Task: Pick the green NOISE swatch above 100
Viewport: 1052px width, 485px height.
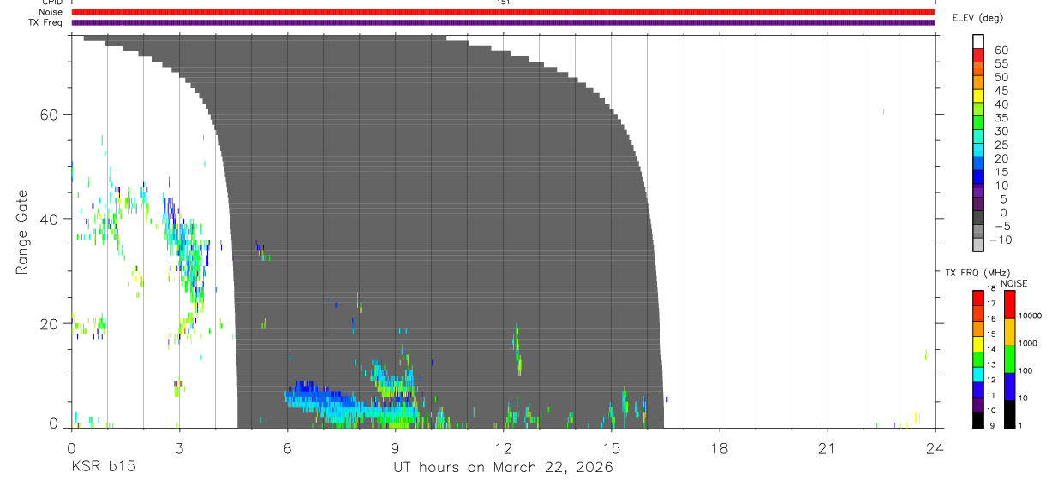Action: (1009, 359)
